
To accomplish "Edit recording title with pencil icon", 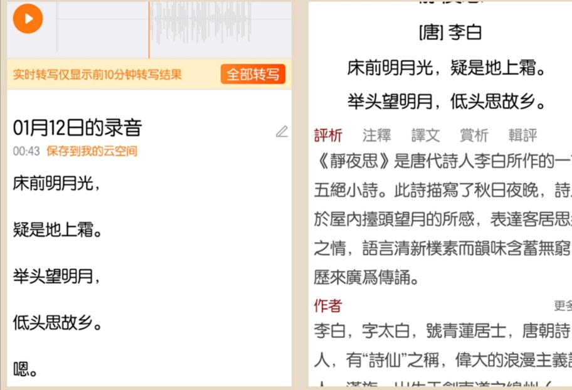I will 282,132.
